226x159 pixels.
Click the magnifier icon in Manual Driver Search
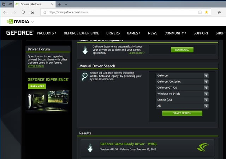click(x=85, y=76)
